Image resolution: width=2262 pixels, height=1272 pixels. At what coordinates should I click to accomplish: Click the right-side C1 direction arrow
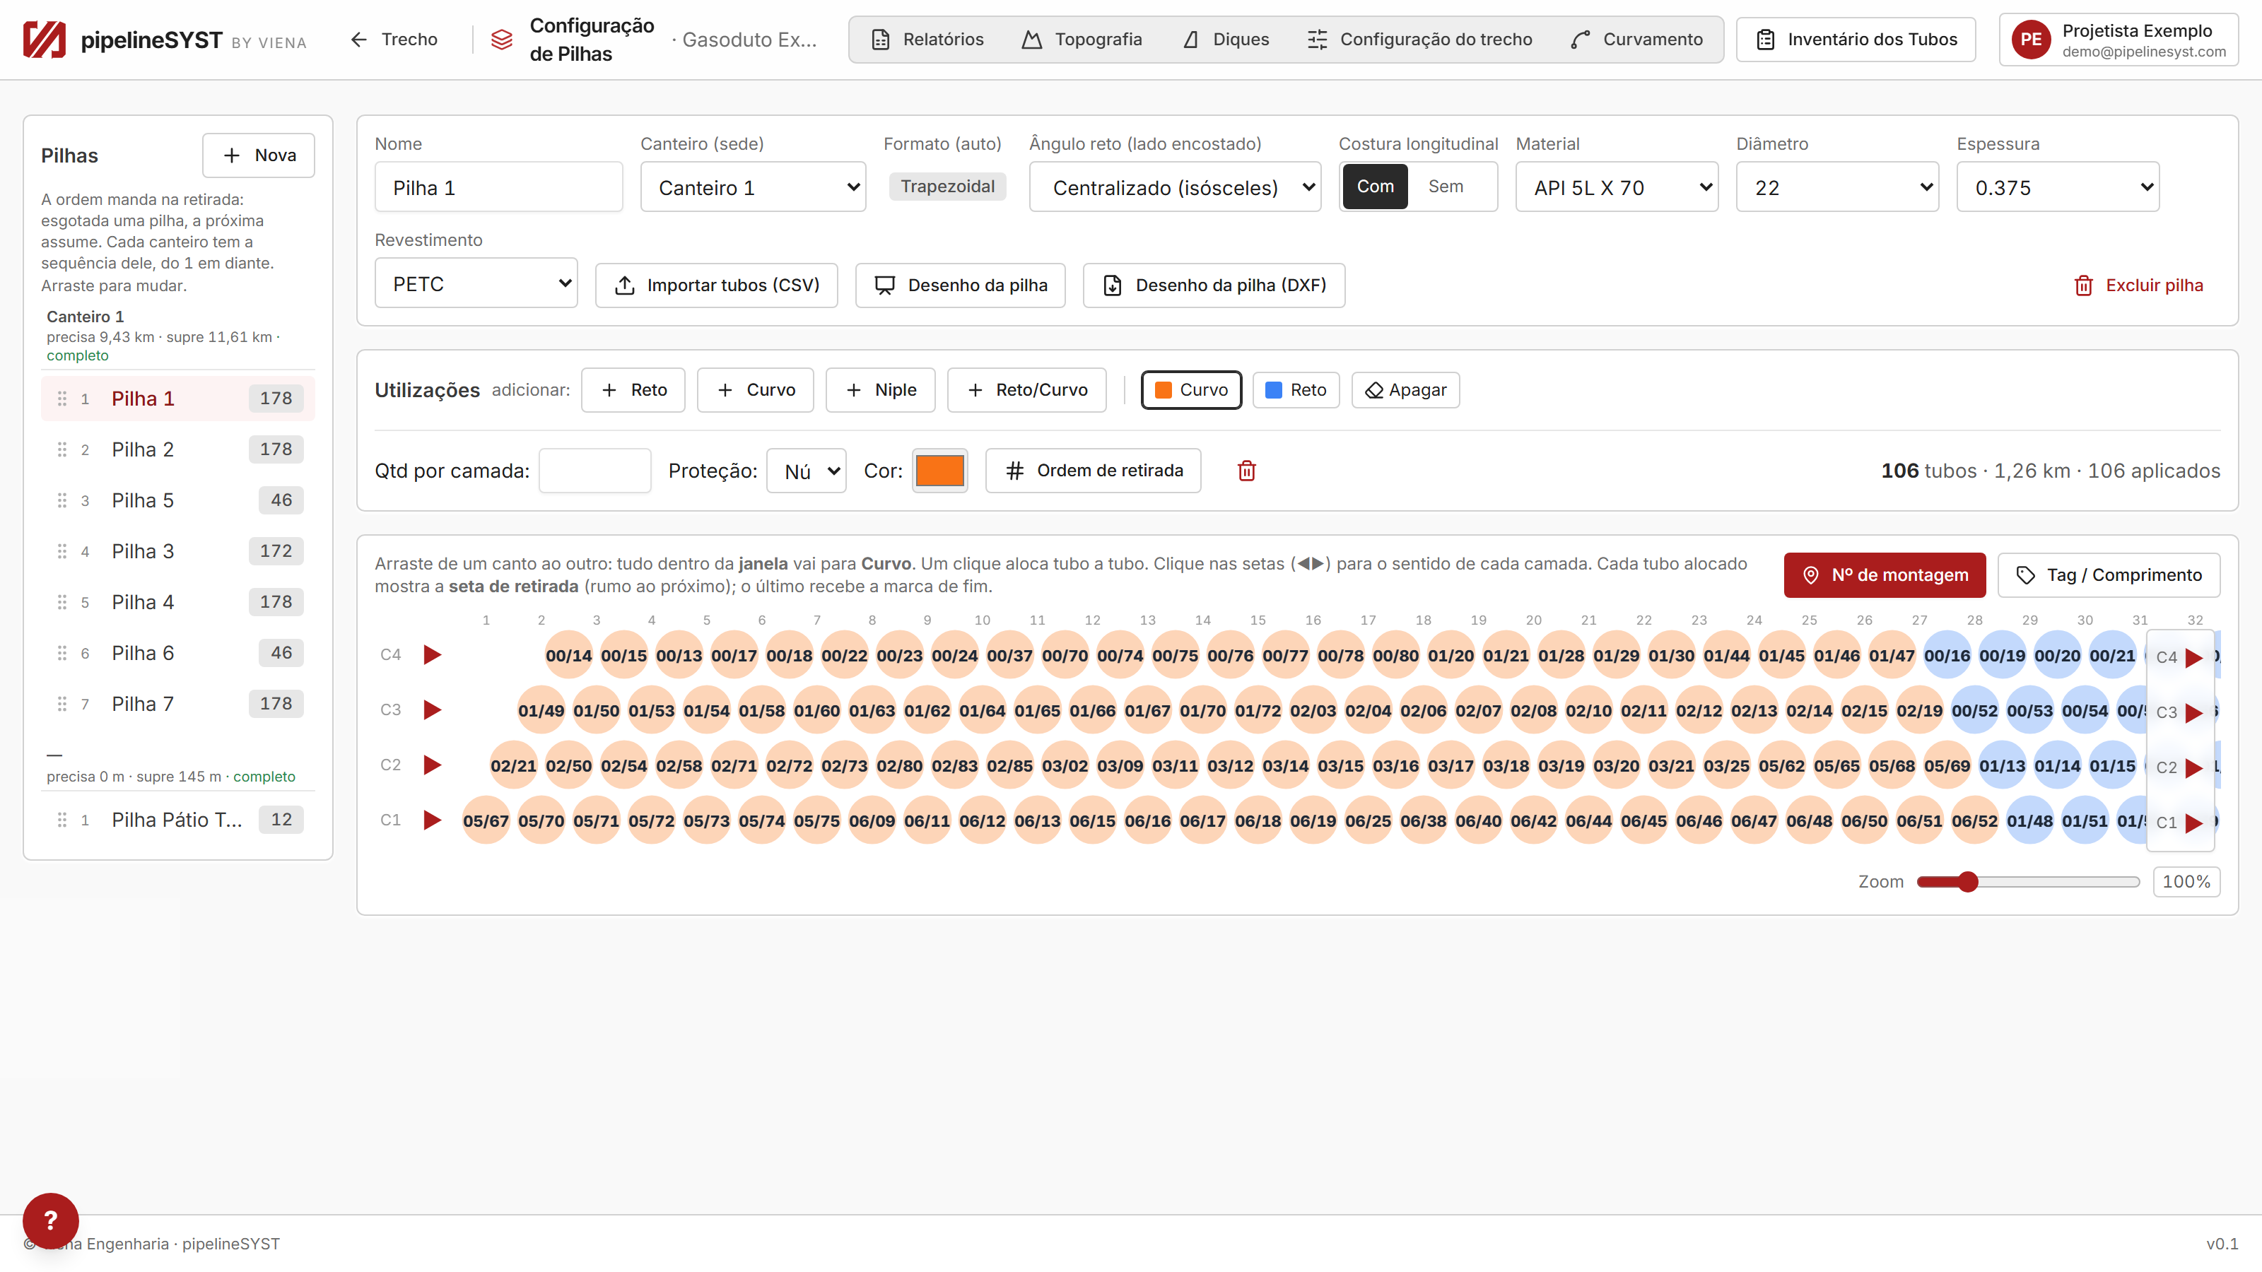[x=2193, y=823]
